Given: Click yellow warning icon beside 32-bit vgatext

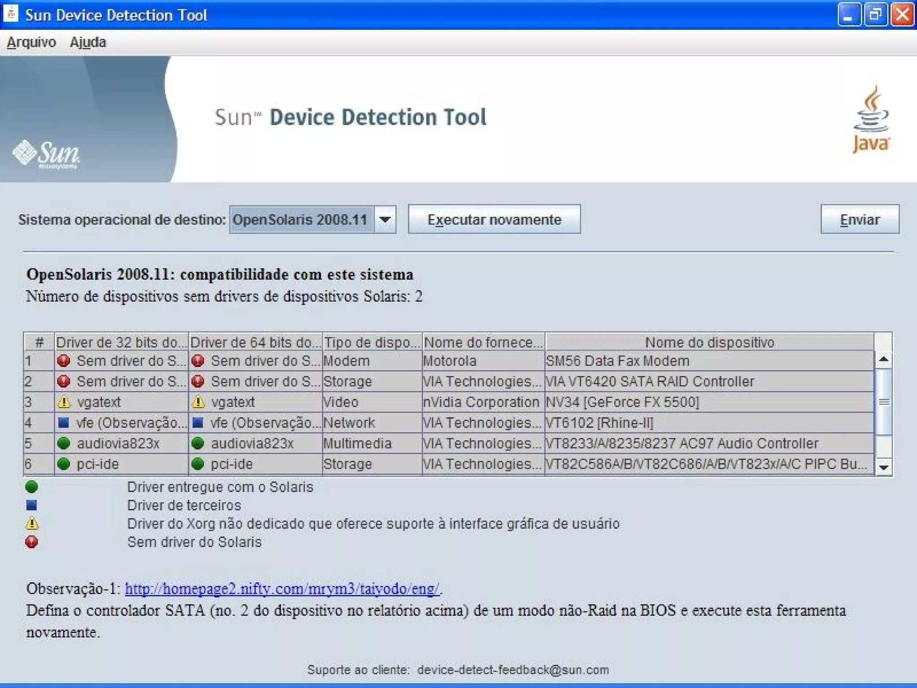Looking at the screenshot, I should [x=64, y=402].
